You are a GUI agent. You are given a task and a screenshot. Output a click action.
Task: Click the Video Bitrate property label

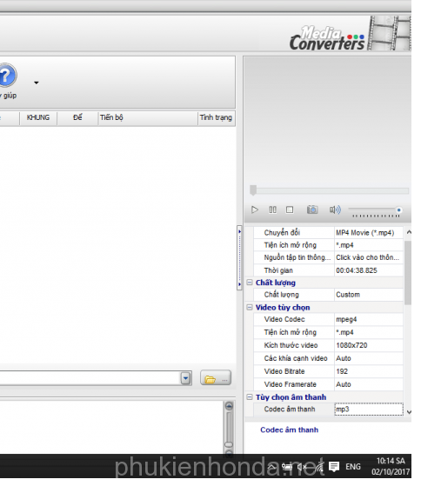pos(284,371)
